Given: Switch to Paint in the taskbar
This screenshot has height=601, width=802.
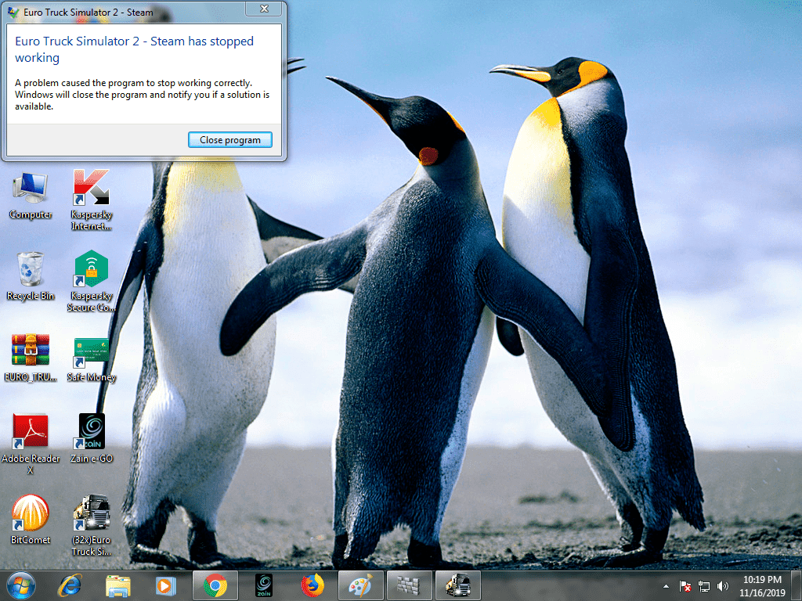Looking at the screenshot, I should 361,585.
